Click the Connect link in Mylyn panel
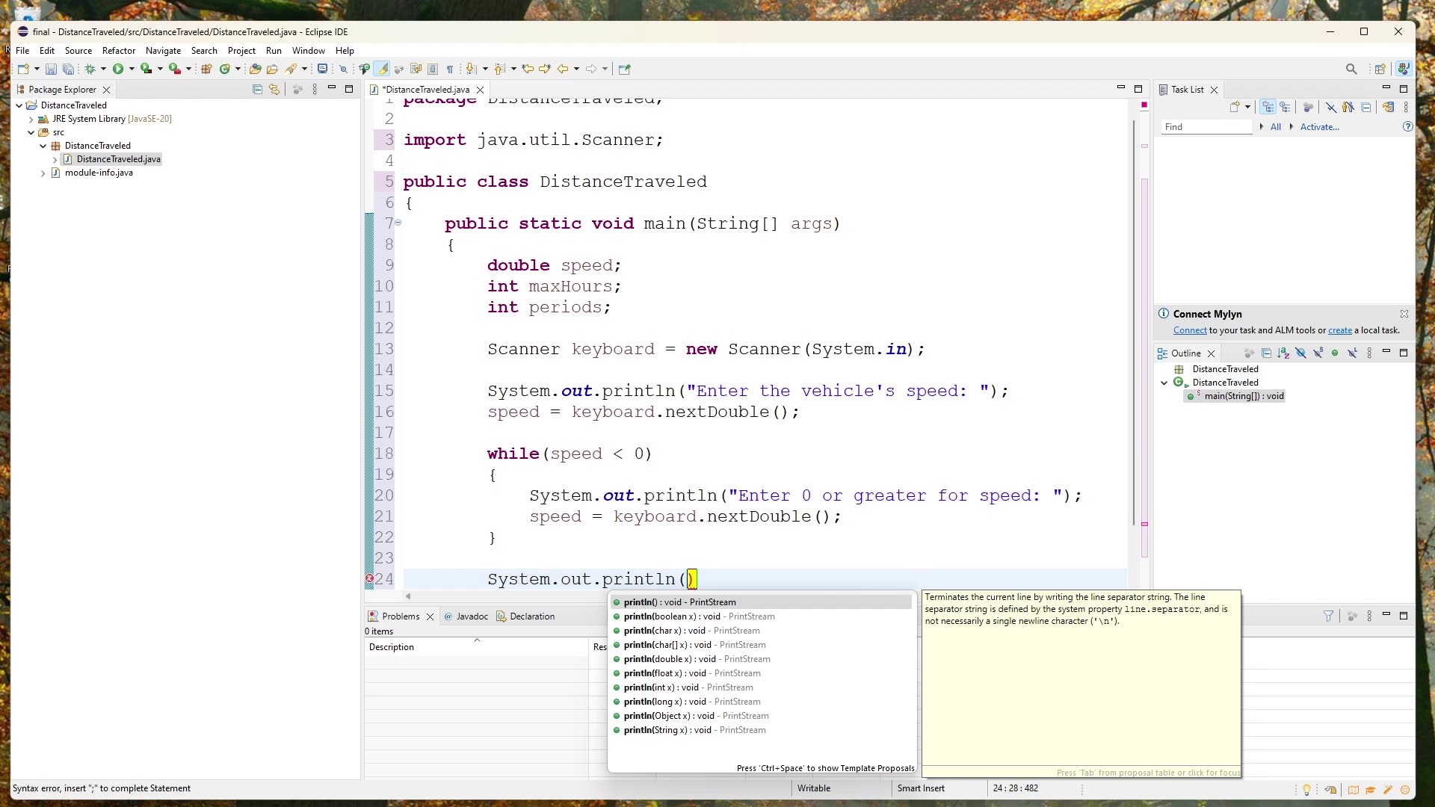 (x=1189, y=330)
